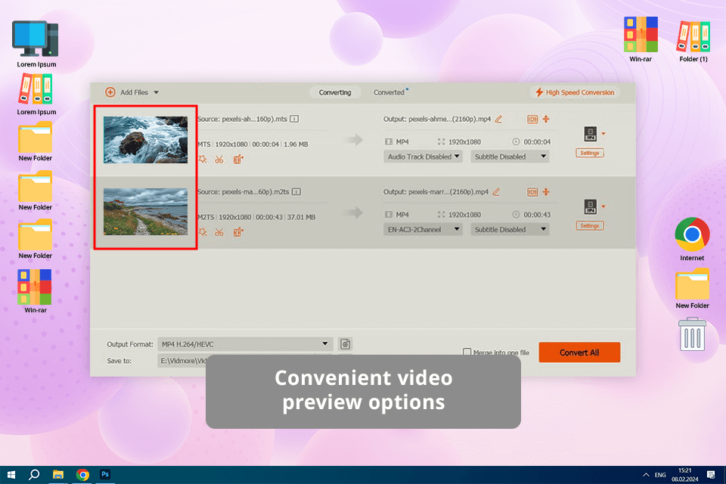This screenshot has width=726, height=484.
Task: Open the Subtitle Disabled dropdown in the first row
Action: [x=510, y=157]
